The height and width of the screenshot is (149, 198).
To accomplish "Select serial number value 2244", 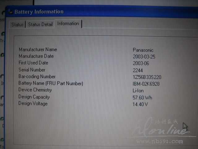I will click(138, 70).
